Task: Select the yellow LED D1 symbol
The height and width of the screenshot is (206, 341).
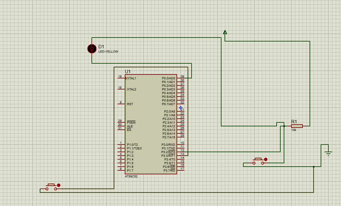Action: coord(92,49)
